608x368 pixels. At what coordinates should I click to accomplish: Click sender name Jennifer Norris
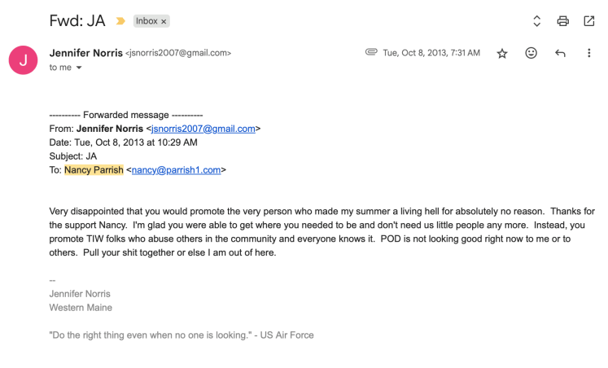tap(85, 53)
